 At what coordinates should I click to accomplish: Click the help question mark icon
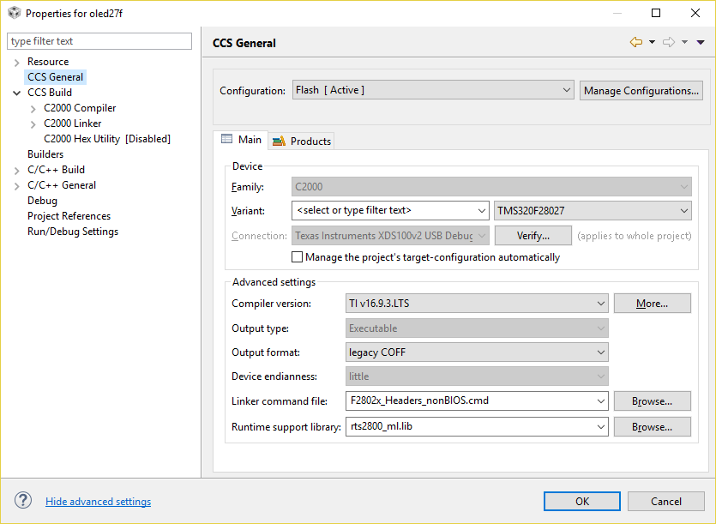point(23,501)
